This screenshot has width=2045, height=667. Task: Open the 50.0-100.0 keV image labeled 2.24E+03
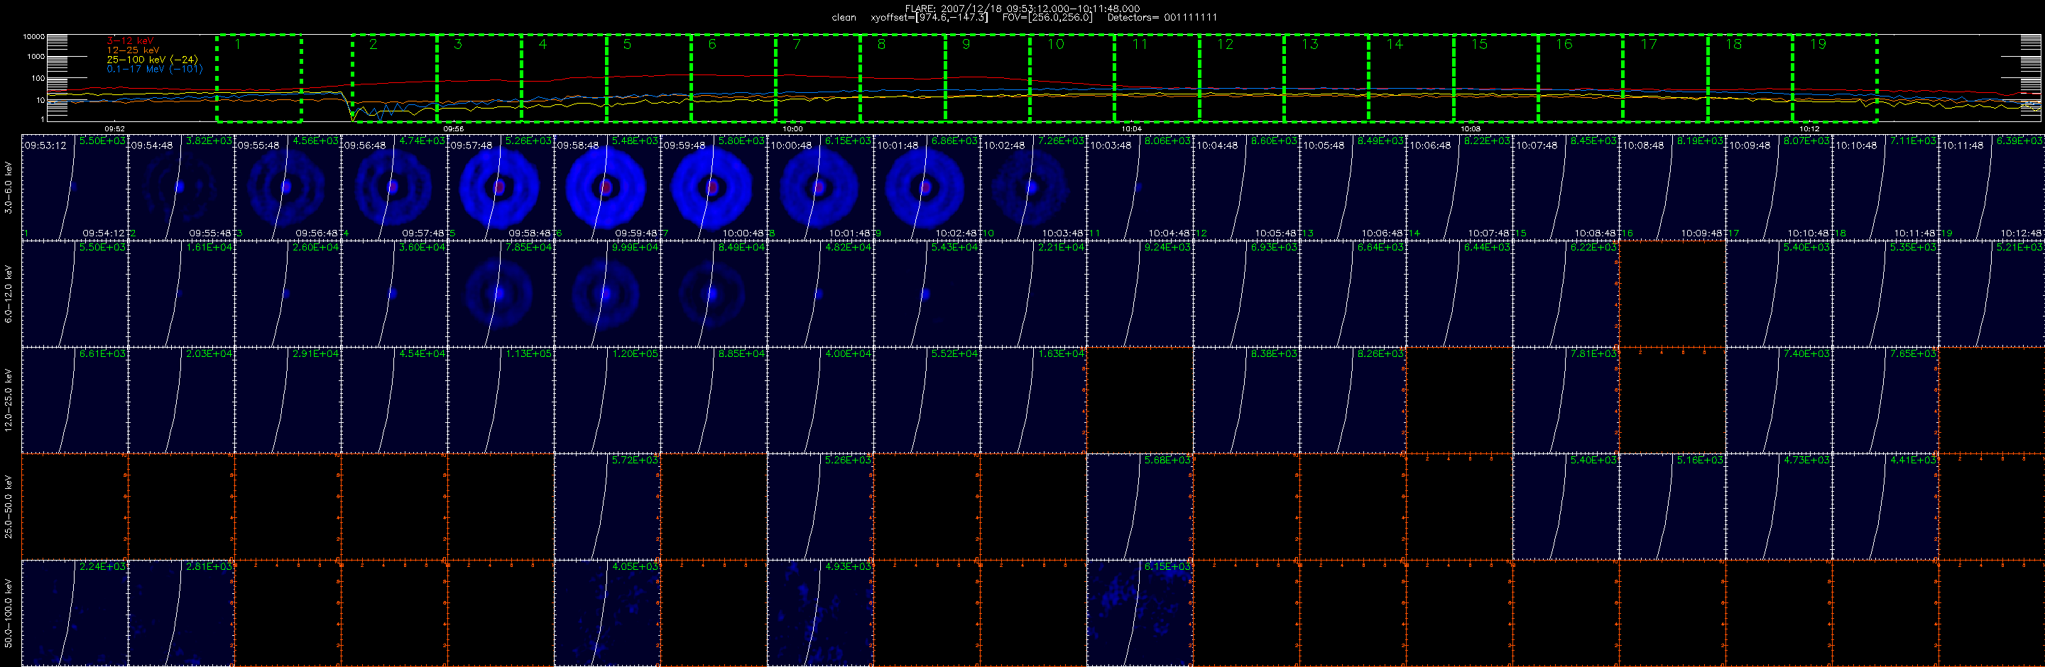click(x=75, y=612)
